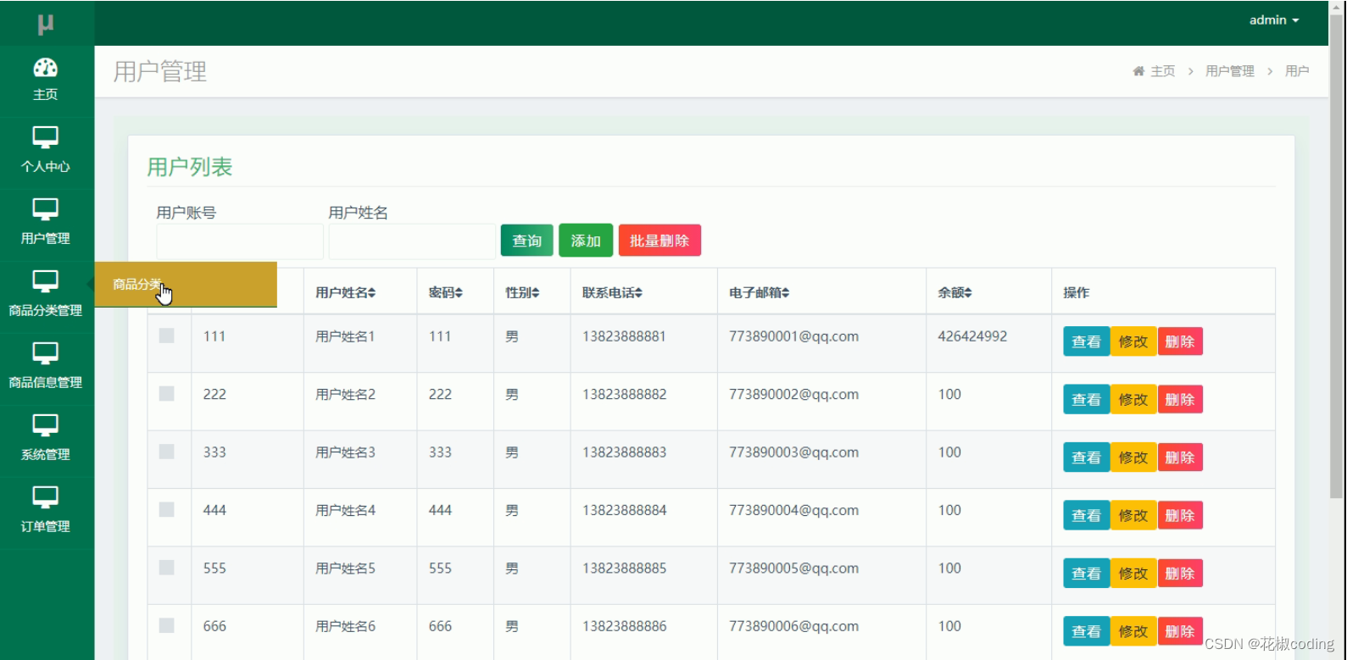Click the 主页 breadcrumb link
1347x660 pixels.
pos(1162,71)
